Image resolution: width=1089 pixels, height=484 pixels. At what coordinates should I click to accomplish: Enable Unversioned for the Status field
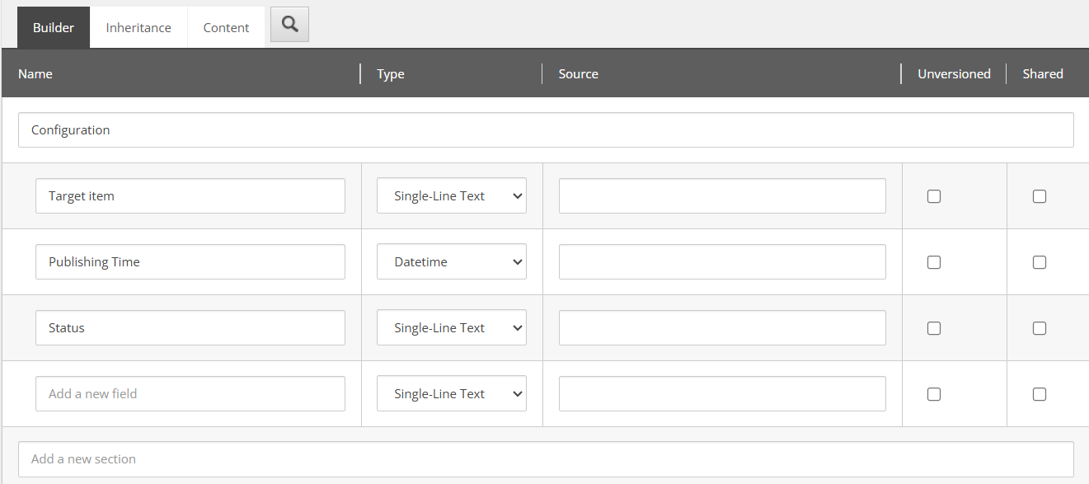tap(933, 327)
